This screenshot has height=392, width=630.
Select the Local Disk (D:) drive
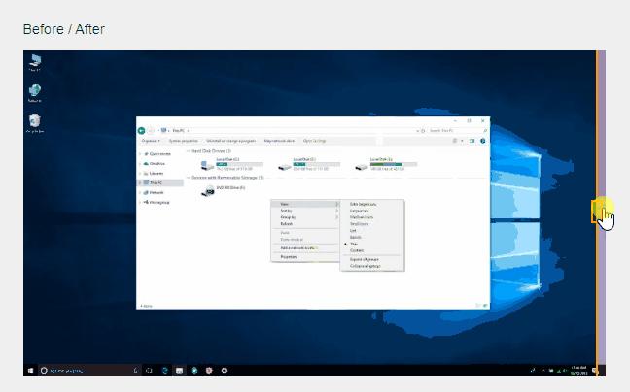309,164
